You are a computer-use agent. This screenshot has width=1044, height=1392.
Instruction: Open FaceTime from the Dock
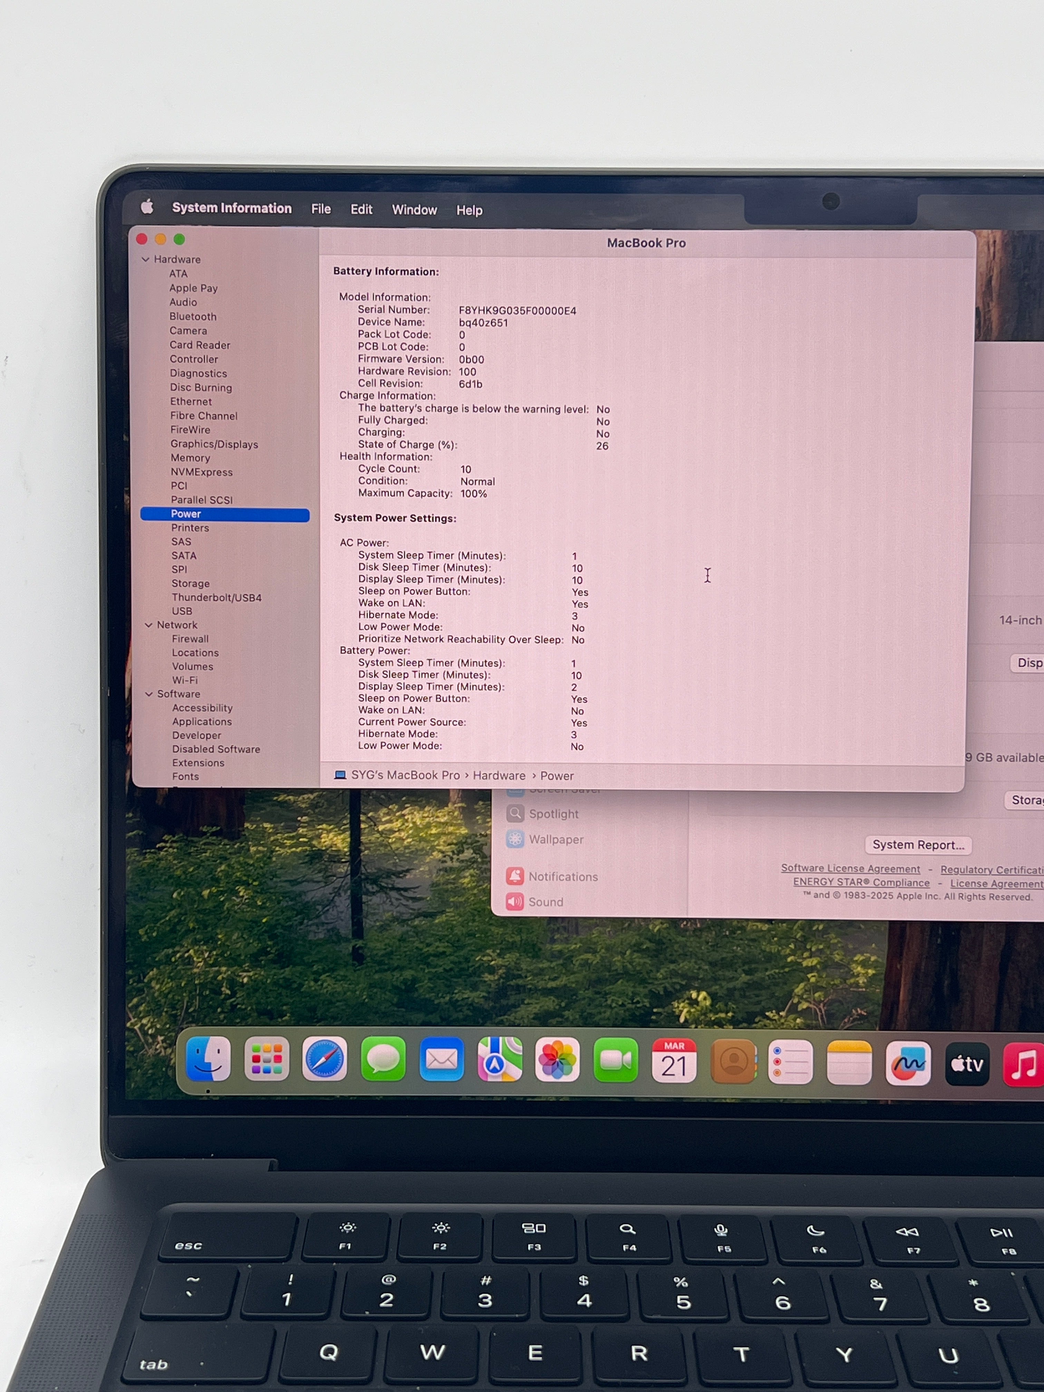[616, 1061]
